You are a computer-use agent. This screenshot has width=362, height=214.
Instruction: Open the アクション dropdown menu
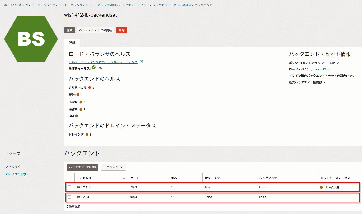coord(113,167)
